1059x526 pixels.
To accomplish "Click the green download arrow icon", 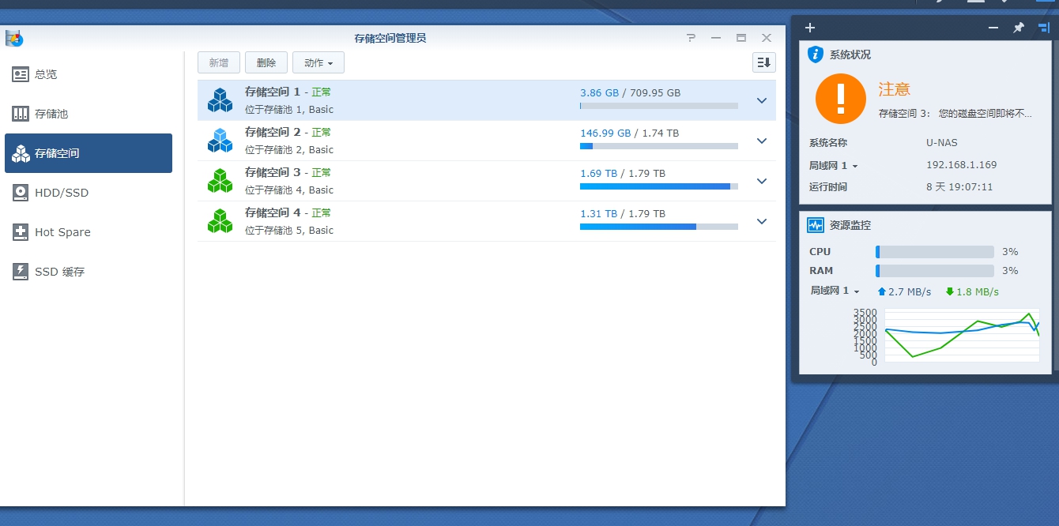I will coord(950,291).
